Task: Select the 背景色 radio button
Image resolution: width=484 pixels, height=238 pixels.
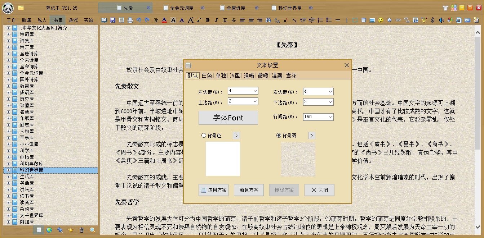Action: pyautogui.click(x=204, y=135)
